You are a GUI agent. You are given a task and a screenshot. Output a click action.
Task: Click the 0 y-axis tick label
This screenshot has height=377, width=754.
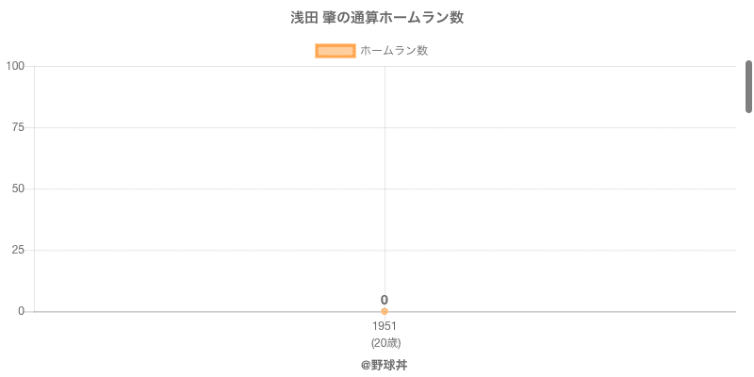point(21,311)
